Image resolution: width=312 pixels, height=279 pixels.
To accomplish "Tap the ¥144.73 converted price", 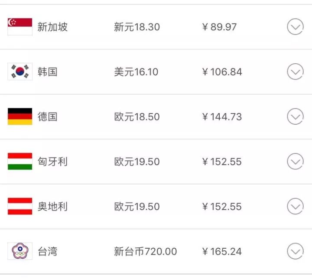I will tap(222, 117).
